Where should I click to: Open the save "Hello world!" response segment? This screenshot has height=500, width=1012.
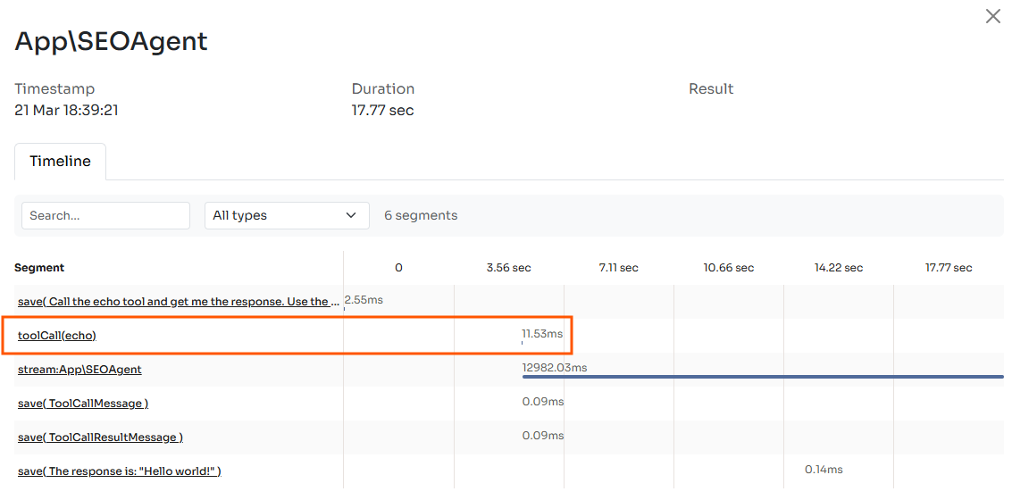tap(119, 471)
